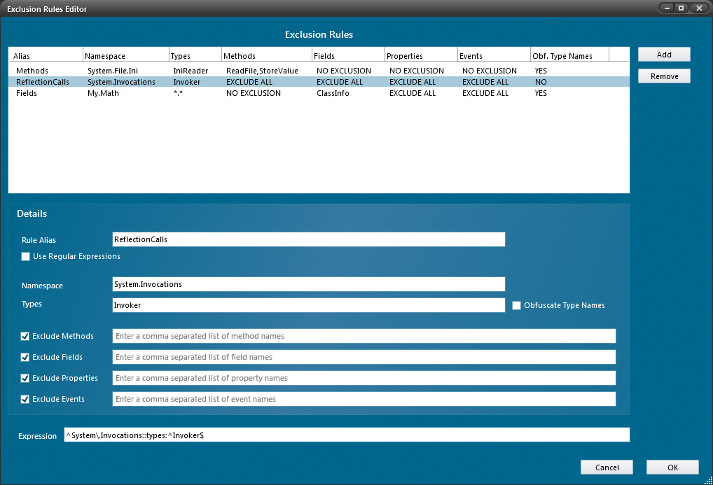Toggle the Exclude Events checkbox
Image resolution: width=713 pixels, height=485 pixels.
coord(25,400)
